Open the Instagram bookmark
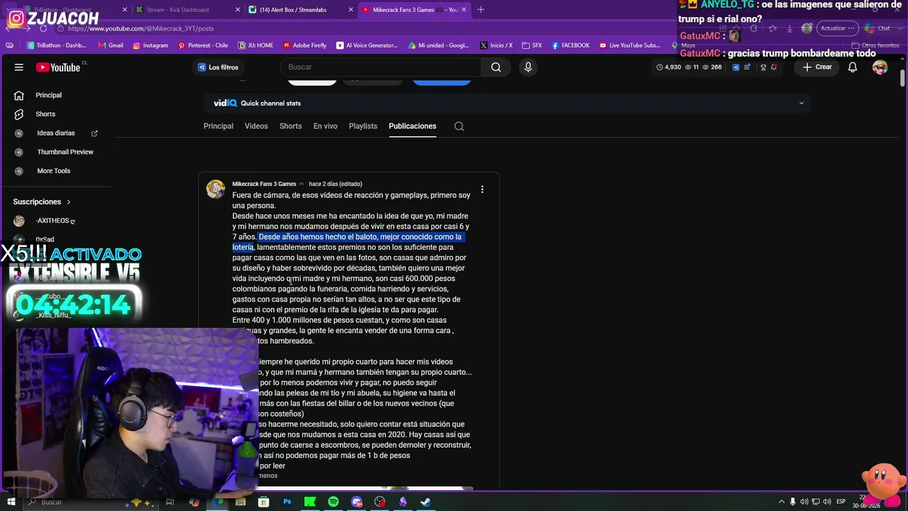The image size is (908, 511). point(150,45)
